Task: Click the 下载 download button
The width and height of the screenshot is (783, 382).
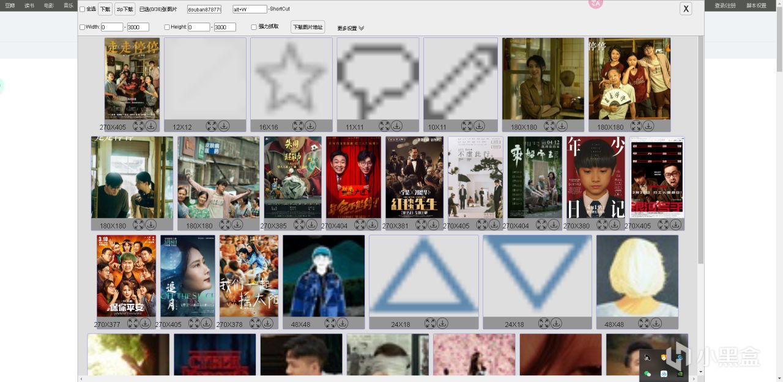Action: [105, 9]
